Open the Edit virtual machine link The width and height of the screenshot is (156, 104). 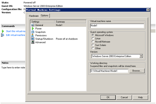[15, 35]
